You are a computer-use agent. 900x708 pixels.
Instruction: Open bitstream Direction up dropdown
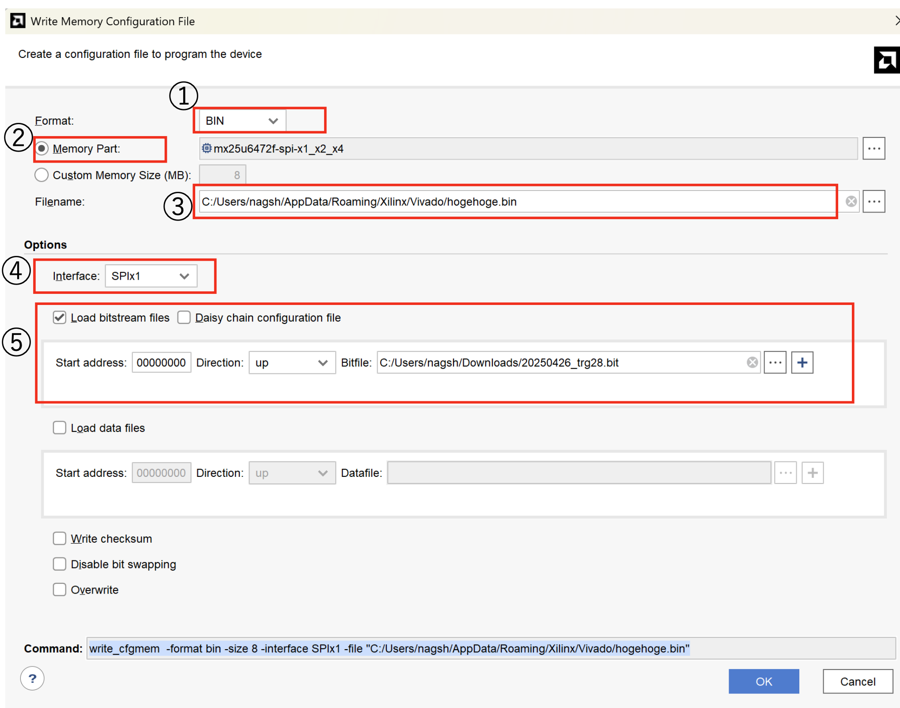(x=292, y=362)
